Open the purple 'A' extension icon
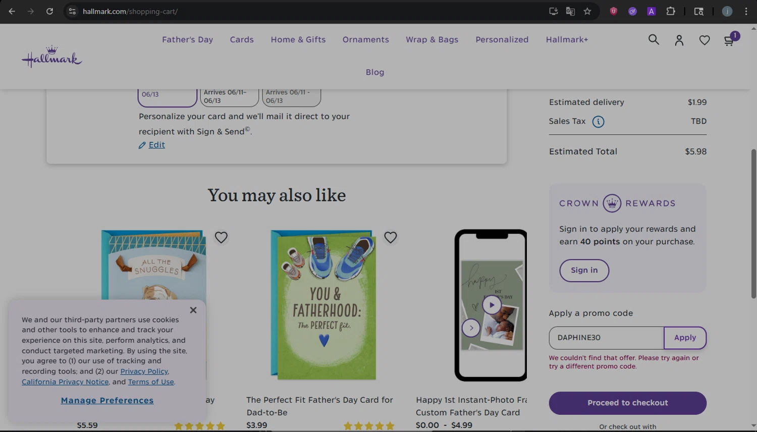This screenshot has height=432, width=757. [652, 11]
